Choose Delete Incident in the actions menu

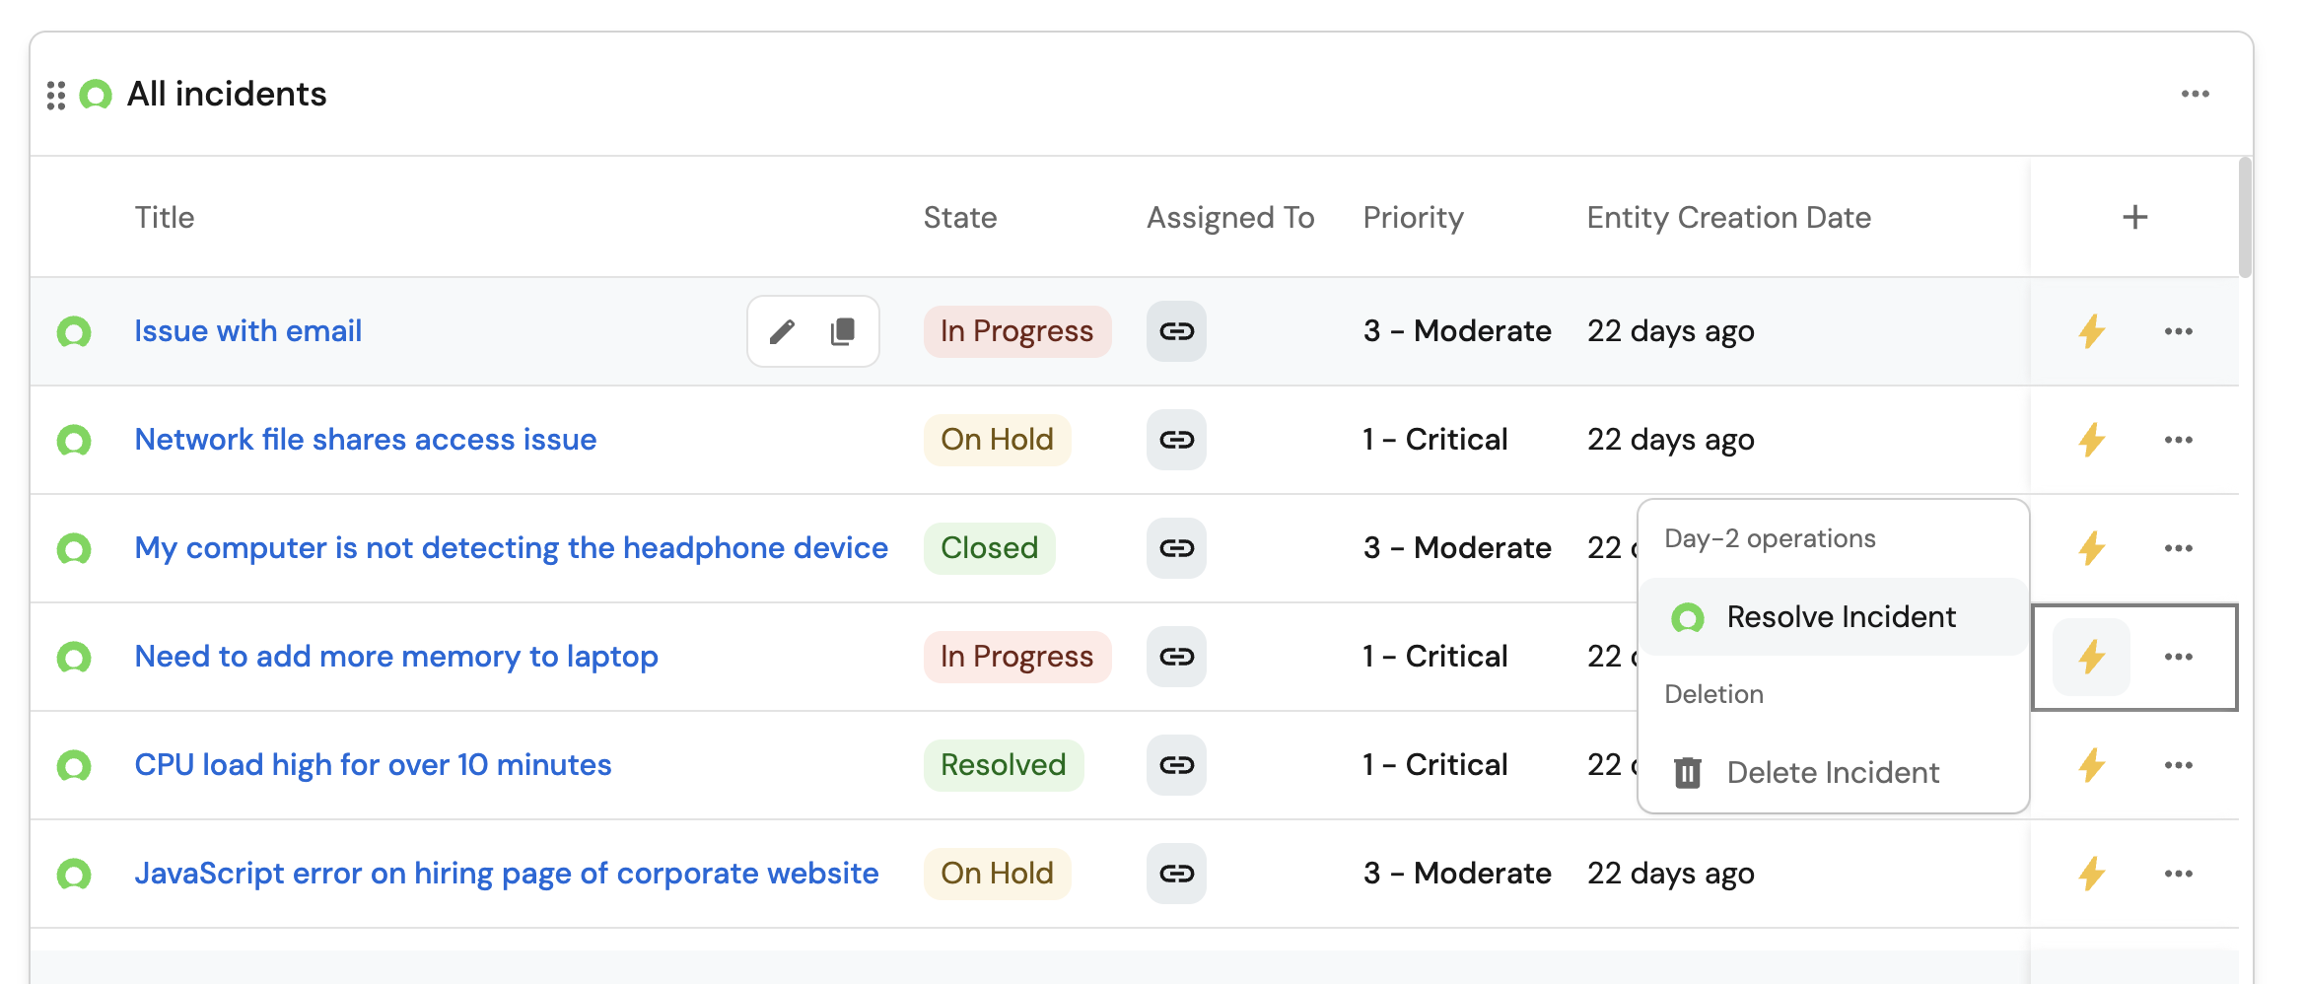click(1832, 773)
